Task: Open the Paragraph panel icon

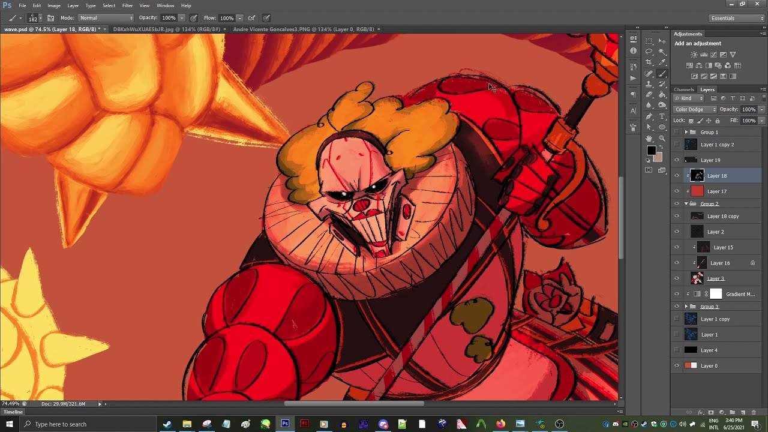Action: (x=633, y=95)
